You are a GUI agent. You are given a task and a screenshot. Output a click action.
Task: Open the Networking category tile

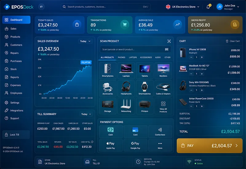(x=126, y=106)
